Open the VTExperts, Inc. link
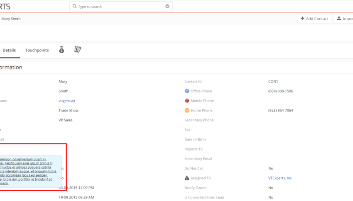The width and height of the screenshot is (353, 201). (280, 178)
